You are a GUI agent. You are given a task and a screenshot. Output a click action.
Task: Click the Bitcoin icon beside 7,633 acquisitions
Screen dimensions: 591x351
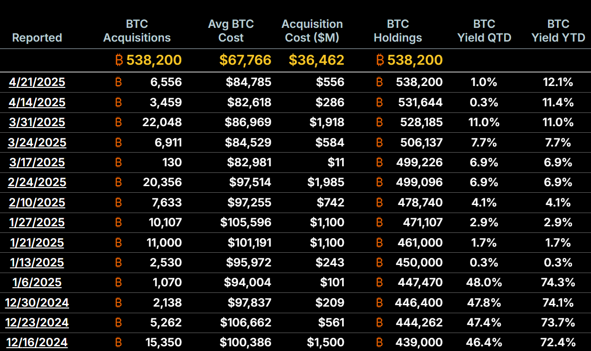[x=119, y=203]
